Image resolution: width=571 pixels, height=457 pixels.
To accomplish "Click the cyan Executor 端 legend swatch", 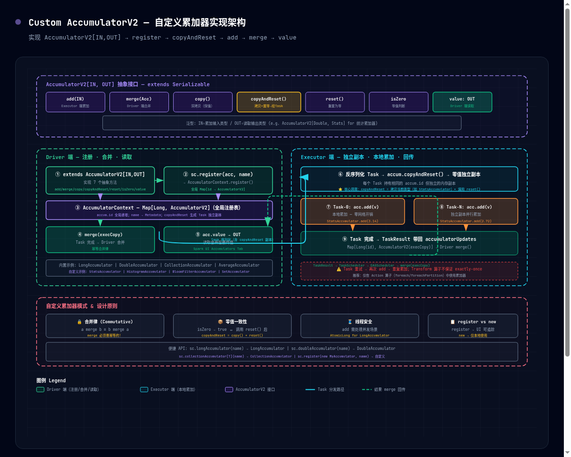I will (x=144, y=389).
